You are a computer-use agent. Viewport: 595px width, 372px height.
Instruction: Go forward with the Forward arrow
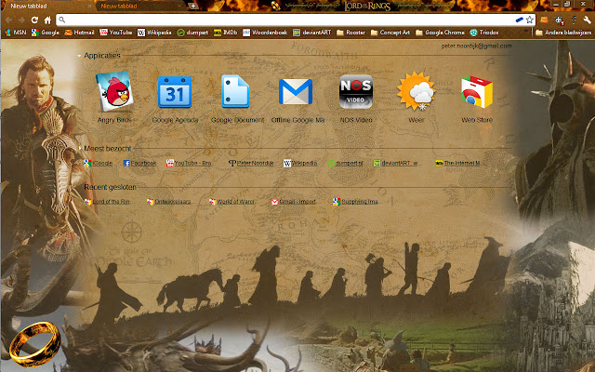(21, 20)
